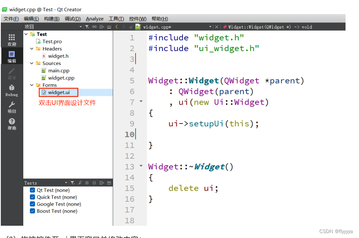The image size is (359, 238).
Task: Collapse the Forms folder
Action: click(x=32, y=85)
